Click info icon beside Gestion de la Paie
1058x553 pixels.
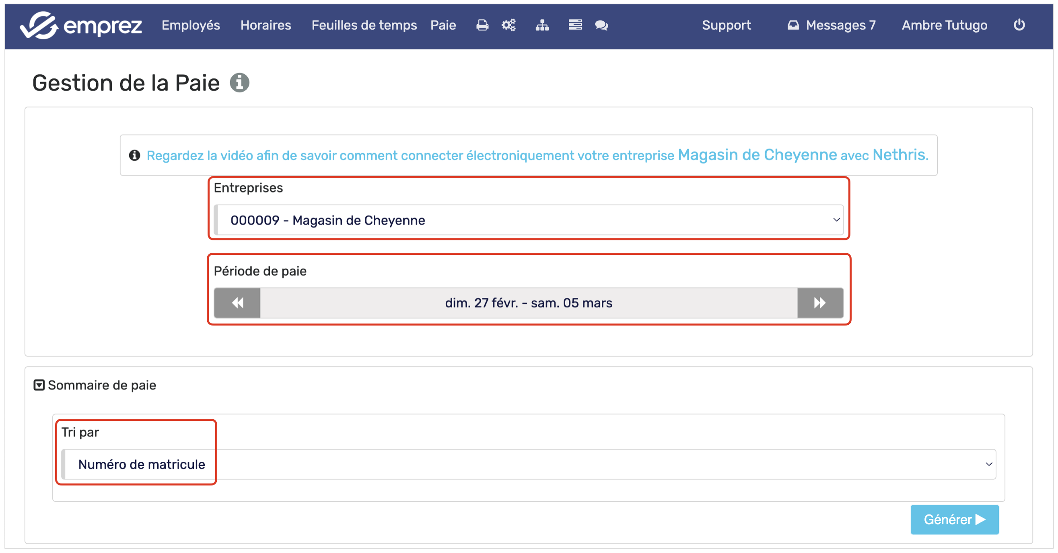(x=239, y=83)
